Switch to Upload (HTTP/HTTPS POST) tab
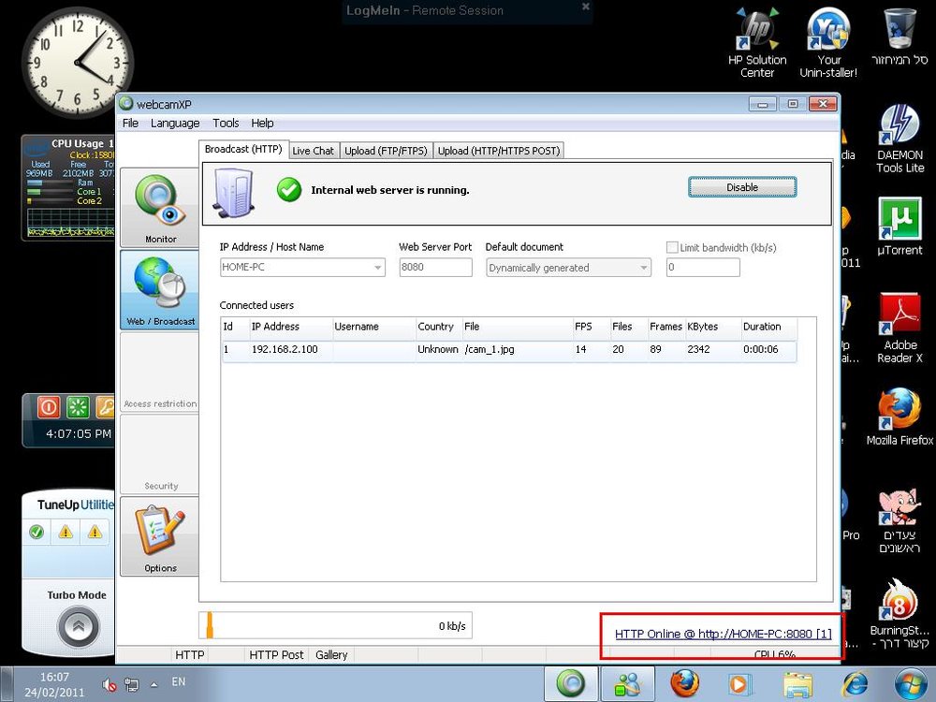Viewport: 936px width, 702px height. 499,151
